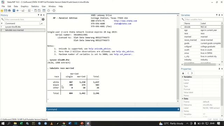The height and width of the screenshot is (126, 224).
Task: Focus the Filter commands here field
Action: (22, 20)
